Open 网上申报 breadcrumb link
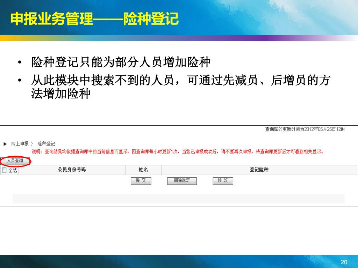The image size is (358, 268). pos(20,144)
